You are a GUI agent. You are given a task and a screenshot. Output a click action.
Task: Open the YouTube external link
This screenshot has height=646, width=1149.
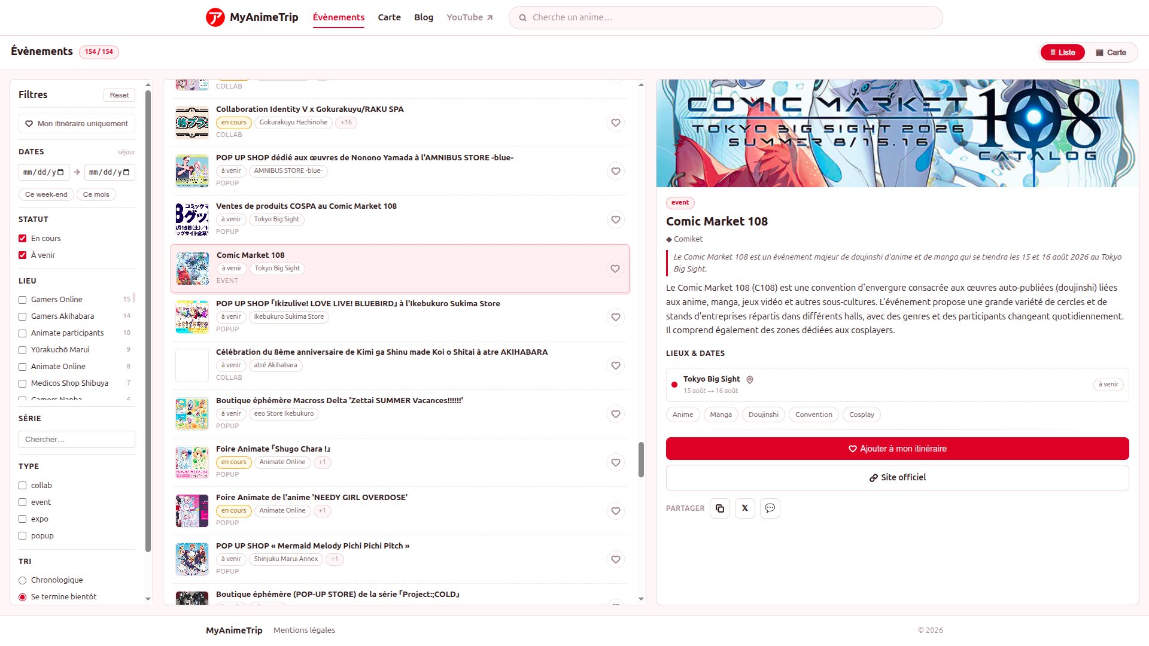coord(470,17)
